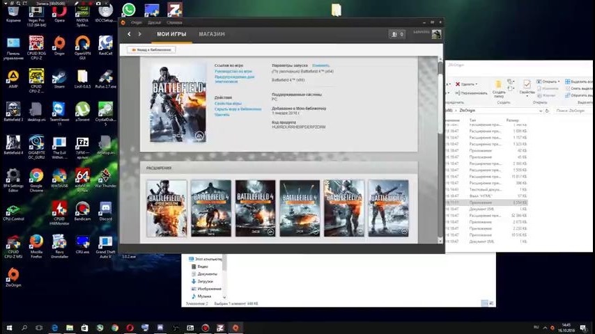The width and height of the screenshot is (595, 334).
Task: Switch to the МОИ ИГРЫ tab
Action: [x=171, y=34]
